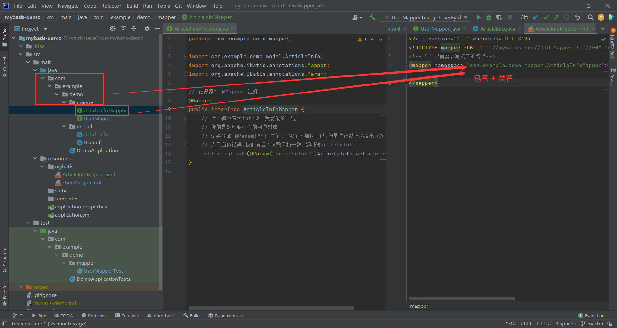
Task: Open Git show history clock icon
Action: click(567, 17)
